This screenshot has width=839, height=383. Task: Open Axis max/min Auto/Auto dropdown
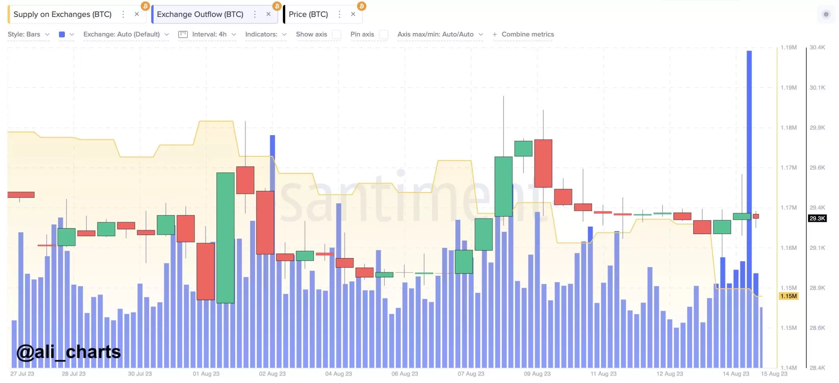[440, 35]
